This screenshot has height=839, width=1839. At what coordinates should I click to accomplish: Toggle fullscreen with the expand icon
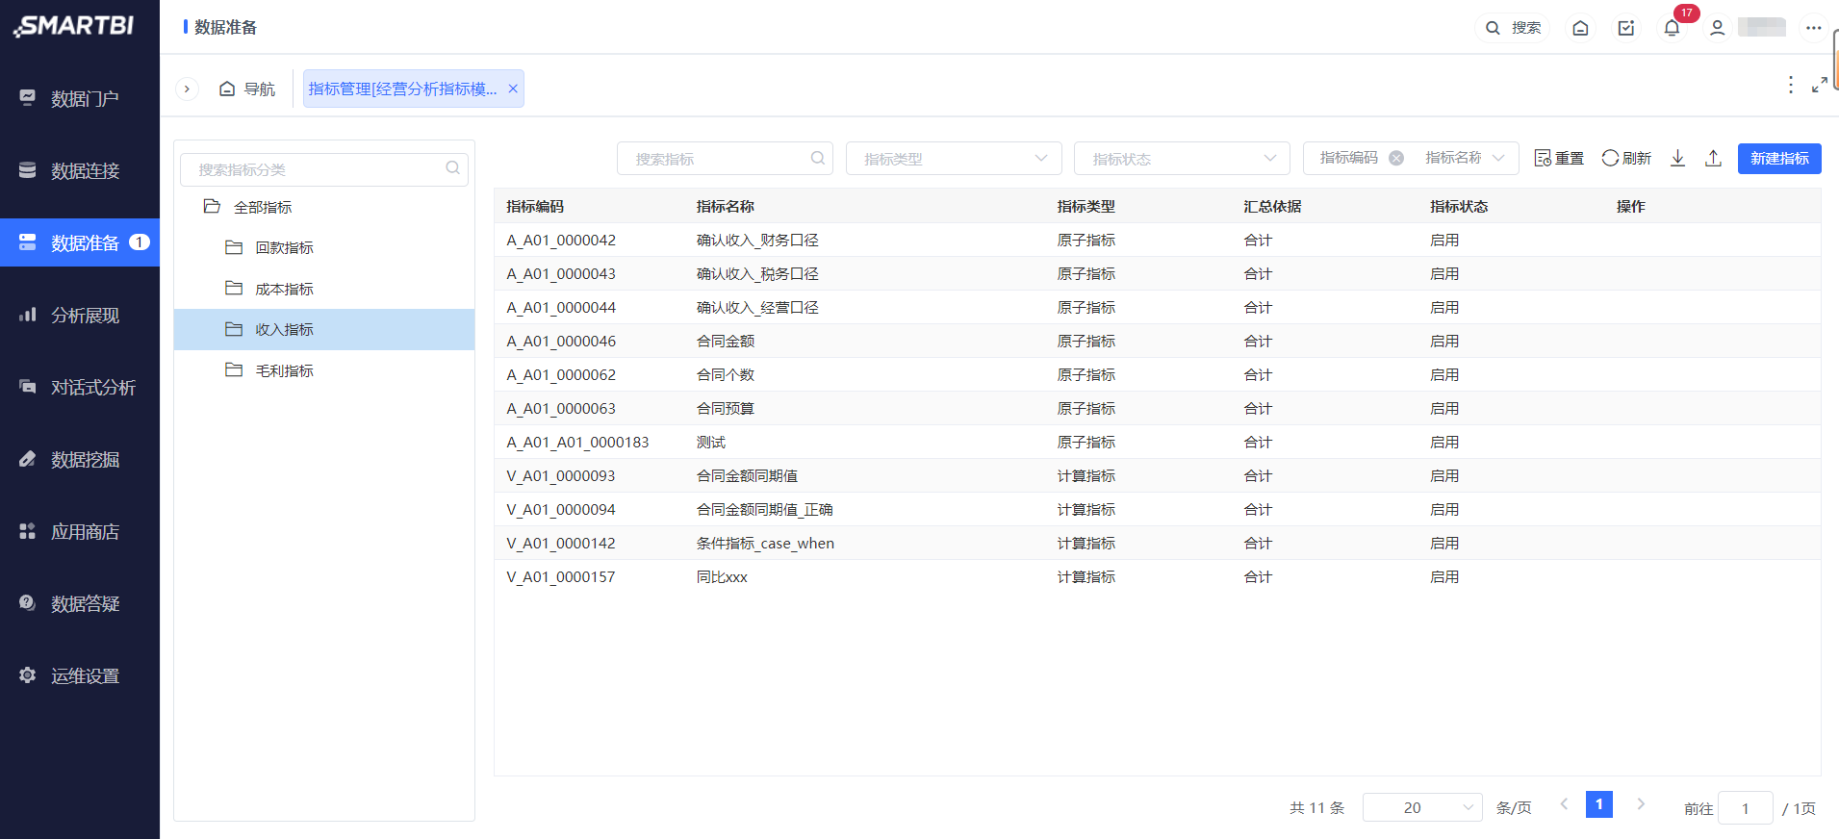(x=1819, y=85)
